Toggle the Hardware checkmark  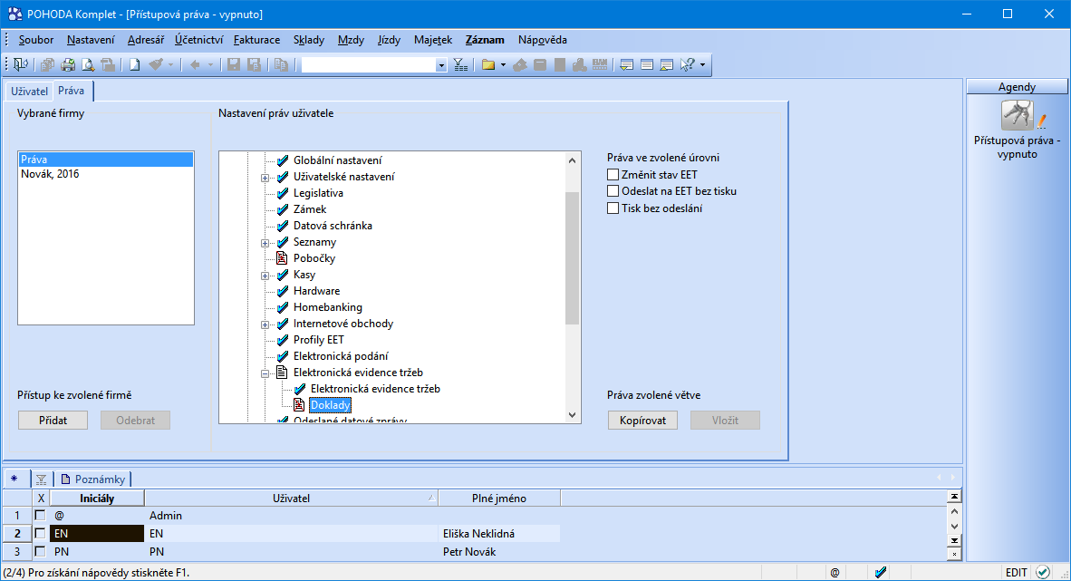282,291
